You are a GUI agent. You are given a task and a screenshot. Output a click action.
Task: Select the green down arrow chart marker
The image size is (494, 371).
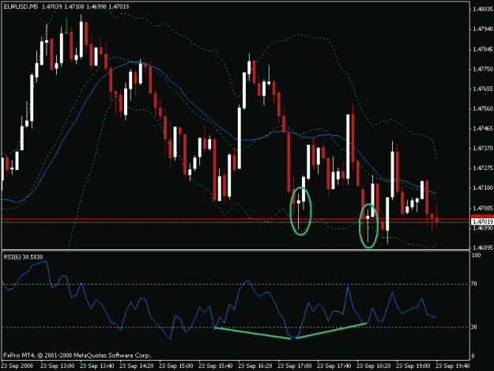[x=66, y=26]
